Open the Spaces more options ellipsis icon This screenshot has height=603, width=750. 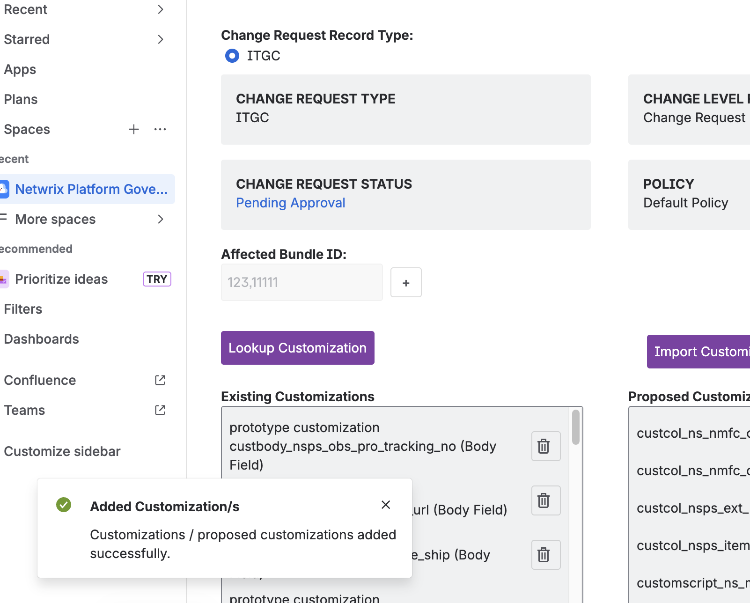(160, 129)
